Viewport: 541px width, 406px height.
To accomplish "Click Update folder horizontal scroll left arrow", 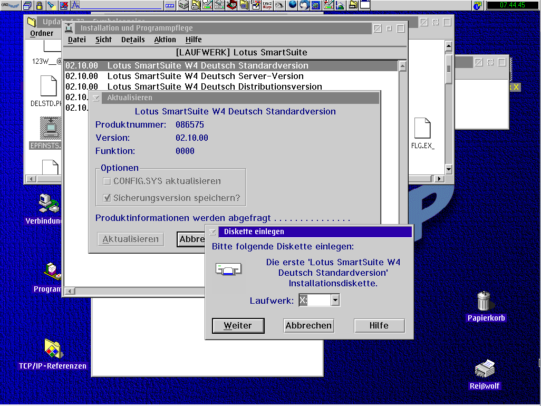I will pyautogui.click(x=32, y=179).
